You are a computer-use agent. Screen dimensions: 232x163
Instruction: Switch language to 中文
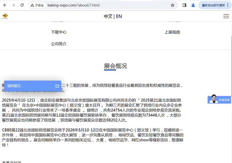(108, 17)
